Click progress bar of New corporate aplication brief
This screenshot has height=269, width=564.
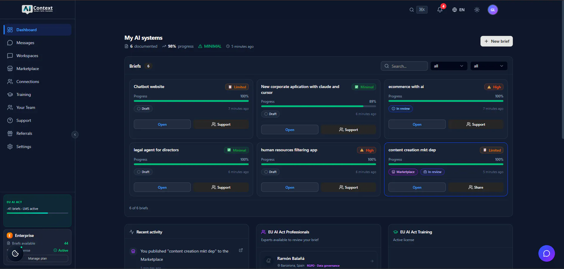318,106
